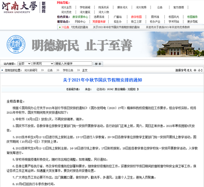This screenshot has height=187, width=204.
Task: Open the green 数字资源中心 link
Action: [x=80, y=17]
